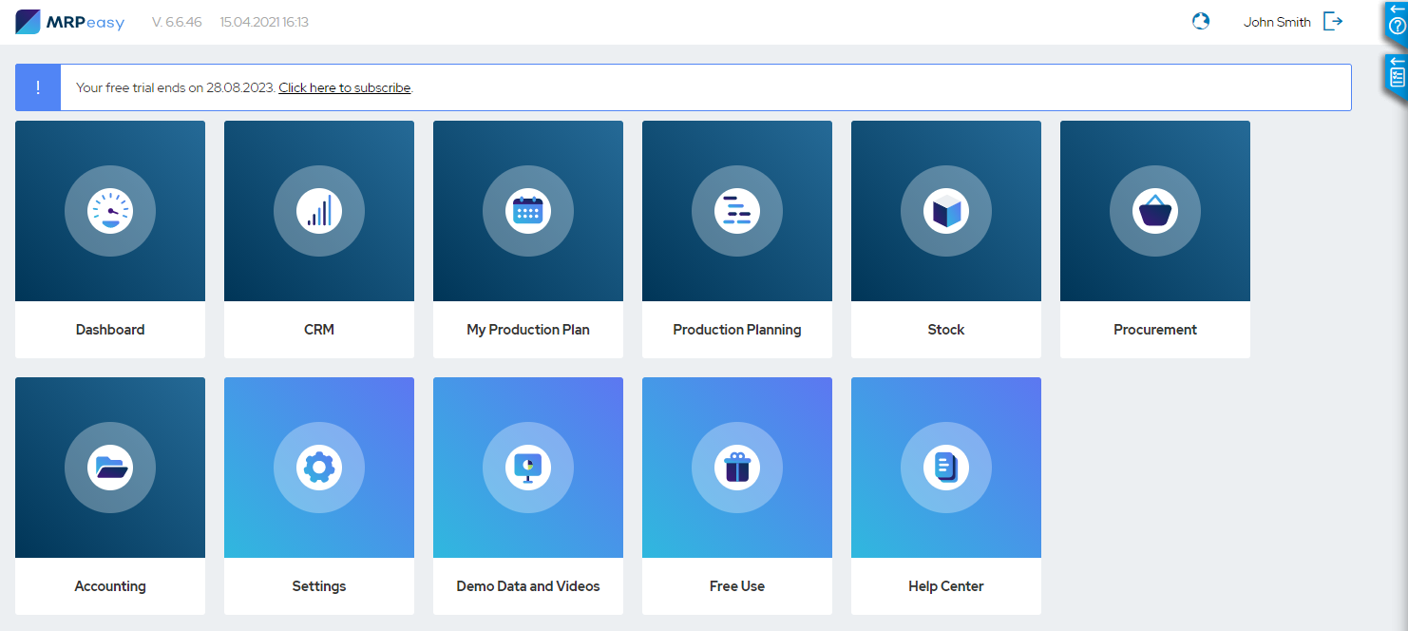This screenshot has height=631, width=1408.
Task: Expand the help panel with question mark tab
Action: [1395, 22]
